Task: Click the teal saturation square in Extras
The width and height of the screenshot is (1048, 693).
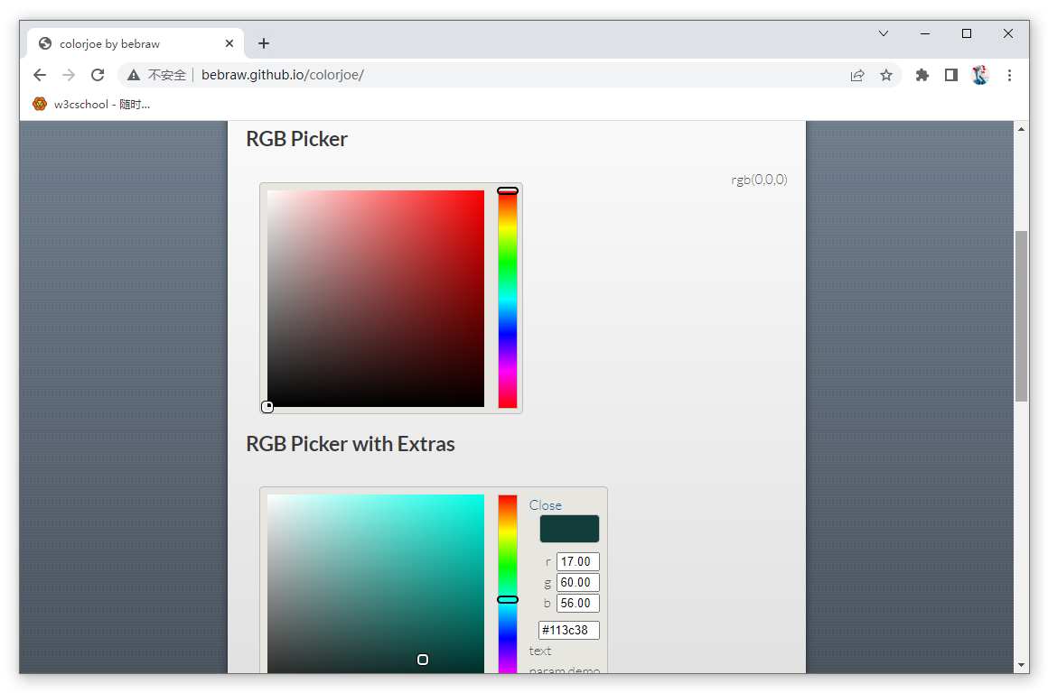Action: tap(376, 584)
